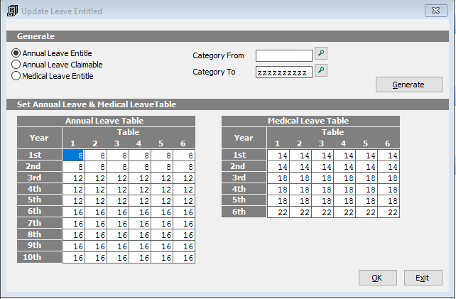This screenshot has height=299, width=456.
Task: Open Category To lookup search icon
Action: [321, 70]
